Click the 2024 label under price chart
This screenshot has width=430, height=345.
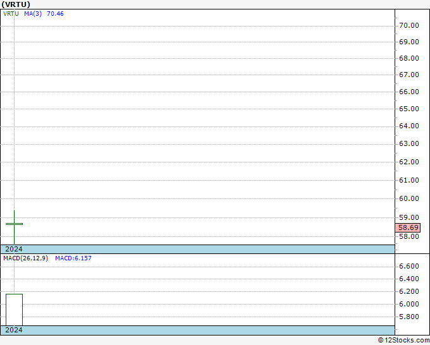[14, 249]
